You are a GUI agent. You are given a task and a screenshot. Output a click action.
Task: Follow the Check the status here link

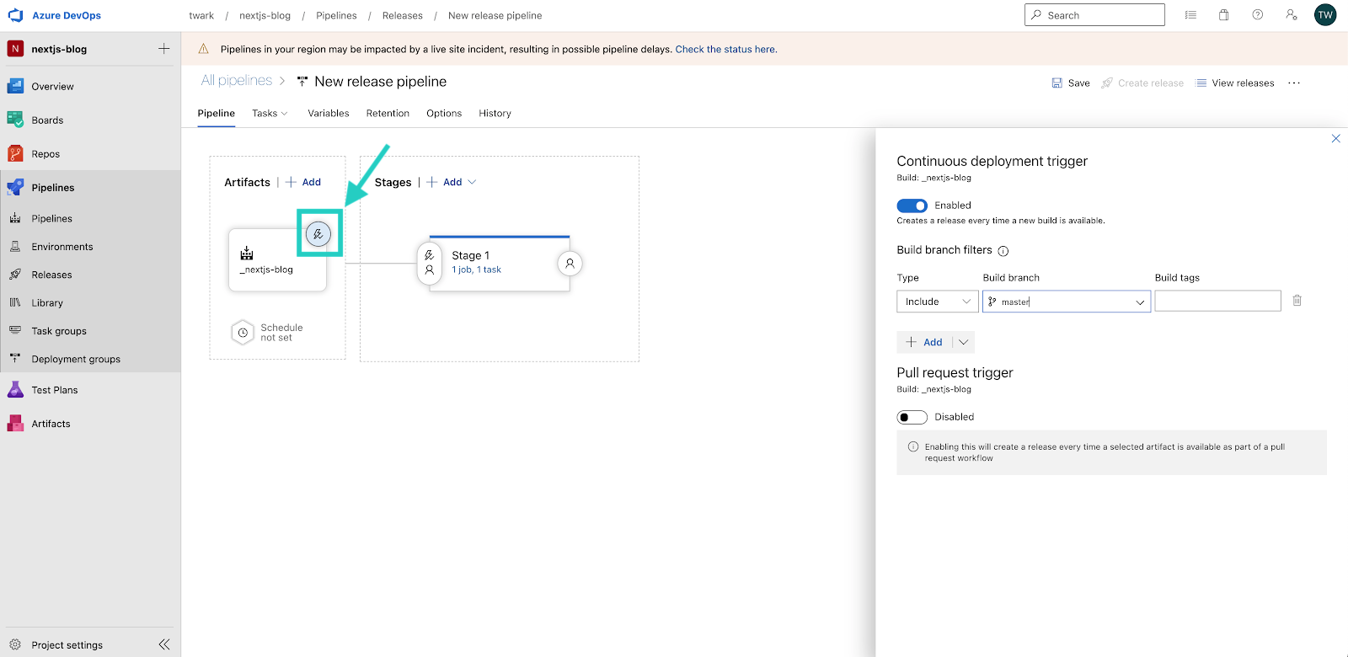[x=725, y=49]
